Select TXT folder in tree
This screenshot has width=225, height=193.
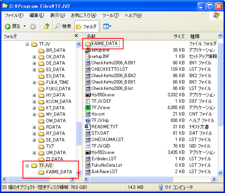(x=50, y=146)
